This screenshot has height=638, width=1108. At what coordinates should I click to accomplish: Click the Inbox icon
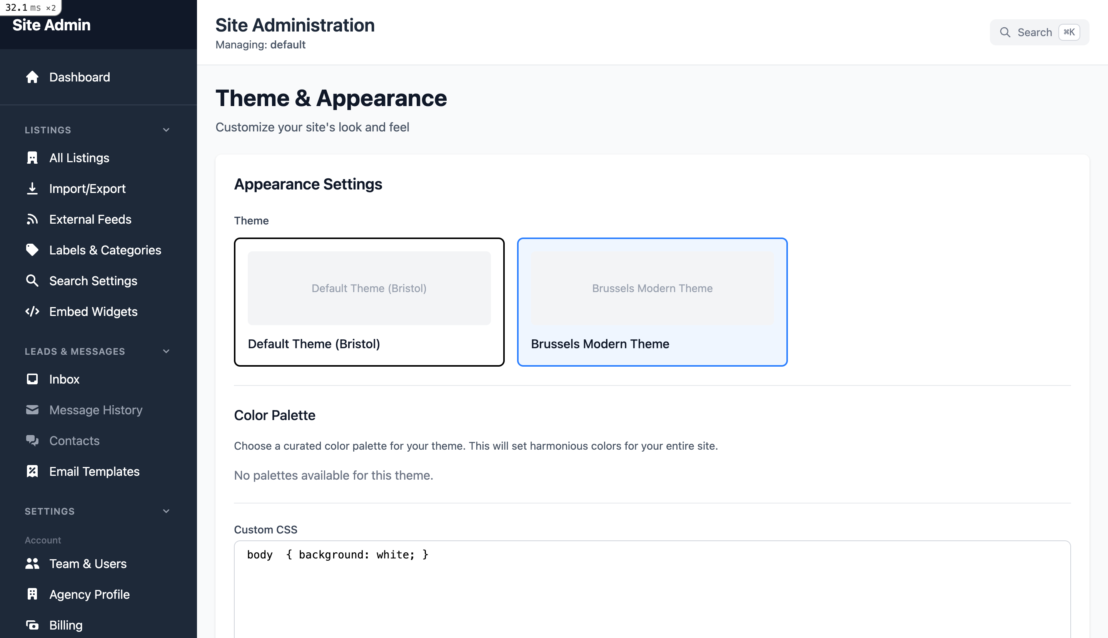[x=32, y=379]
